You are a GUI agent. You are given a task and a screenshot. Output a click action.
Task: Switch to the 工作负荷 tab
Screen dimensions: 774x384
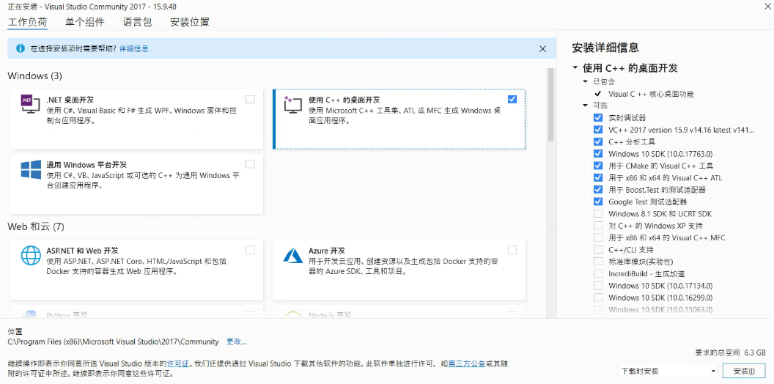(28, 22)
